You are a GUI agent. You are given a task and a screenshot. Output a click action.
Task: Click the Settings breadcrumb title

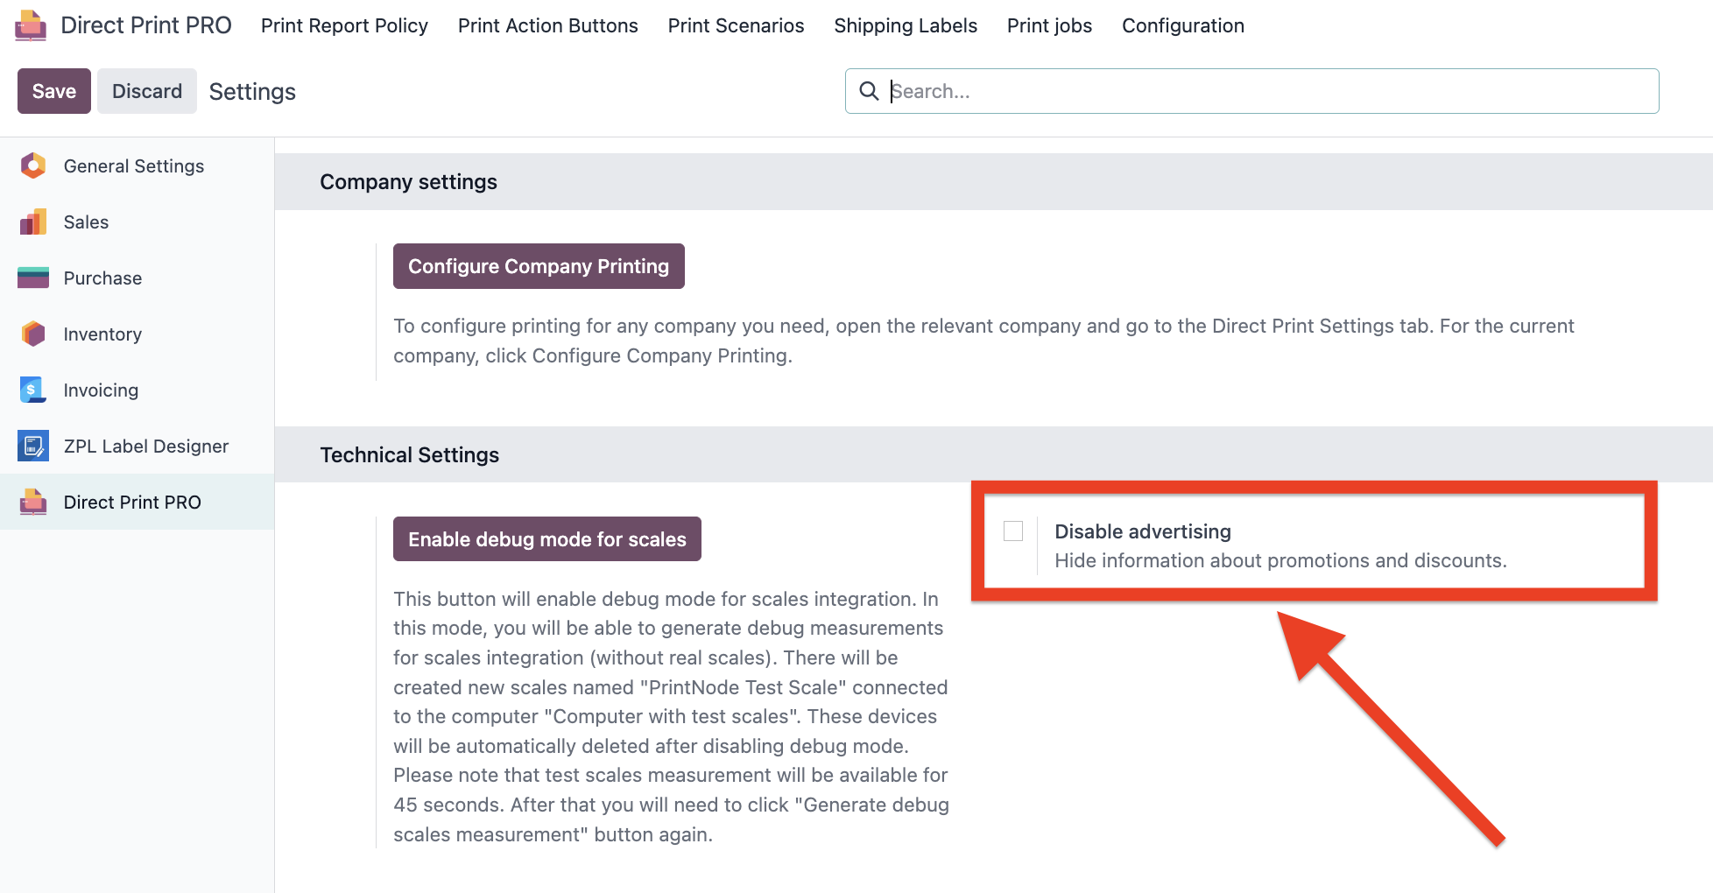[x=252, y=92]
